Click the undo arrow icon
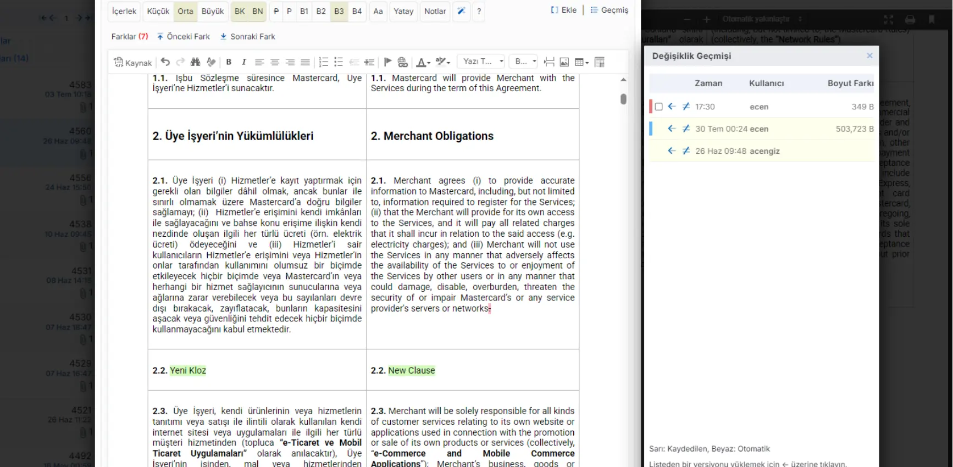This screenshot has width=953, height=467. tap(165, 62)
